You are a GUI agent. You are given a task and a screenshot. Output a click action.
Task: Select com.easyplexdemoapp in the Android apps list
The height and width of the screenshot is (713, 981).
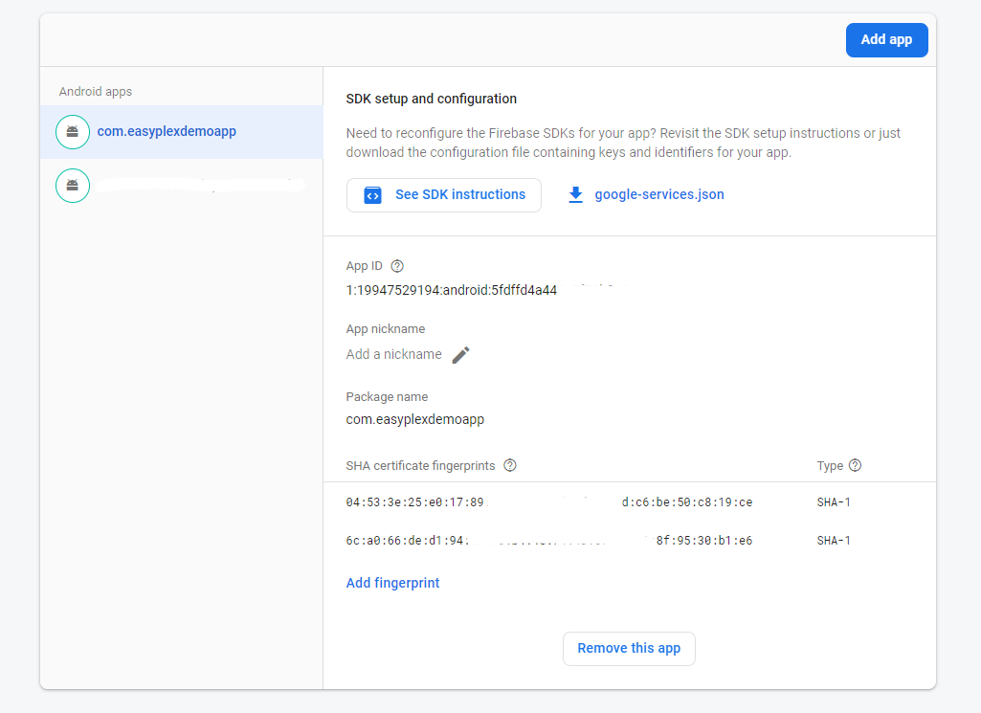point(167,132)
